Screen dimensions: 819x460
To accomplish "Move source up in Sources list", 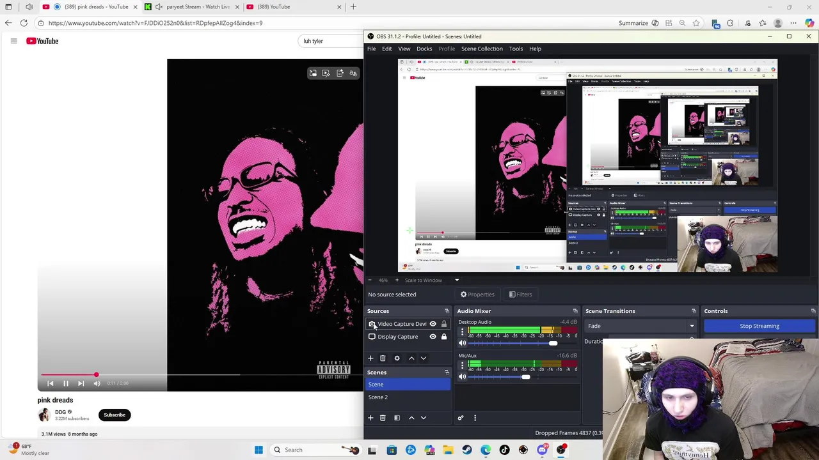I will pos(411,358).
